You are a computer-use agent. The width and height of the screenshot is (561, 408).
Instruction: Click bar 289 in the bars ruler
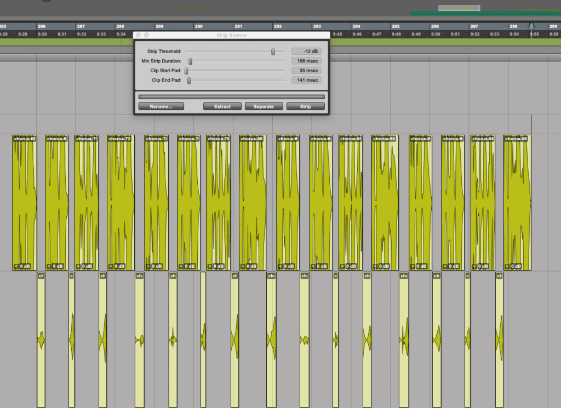tap(159, 26)
